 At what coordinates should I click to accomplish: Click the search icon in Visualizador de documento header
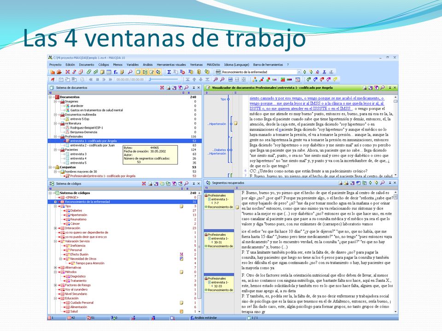click(383, 88)
